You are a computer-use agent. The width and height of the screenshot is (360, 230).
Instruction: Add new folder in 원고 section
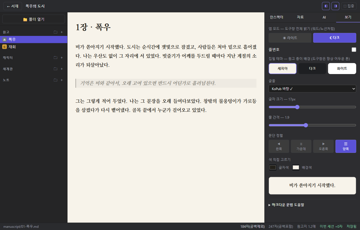click(x=55, y=32)
